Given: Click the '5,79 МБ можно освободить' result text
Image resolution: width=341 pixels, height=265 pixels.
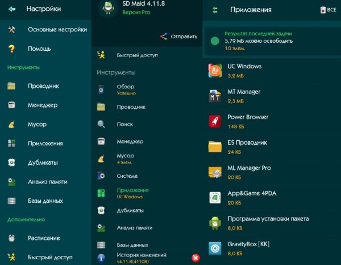Looking at the screenshot, I should tap(259, 41).
